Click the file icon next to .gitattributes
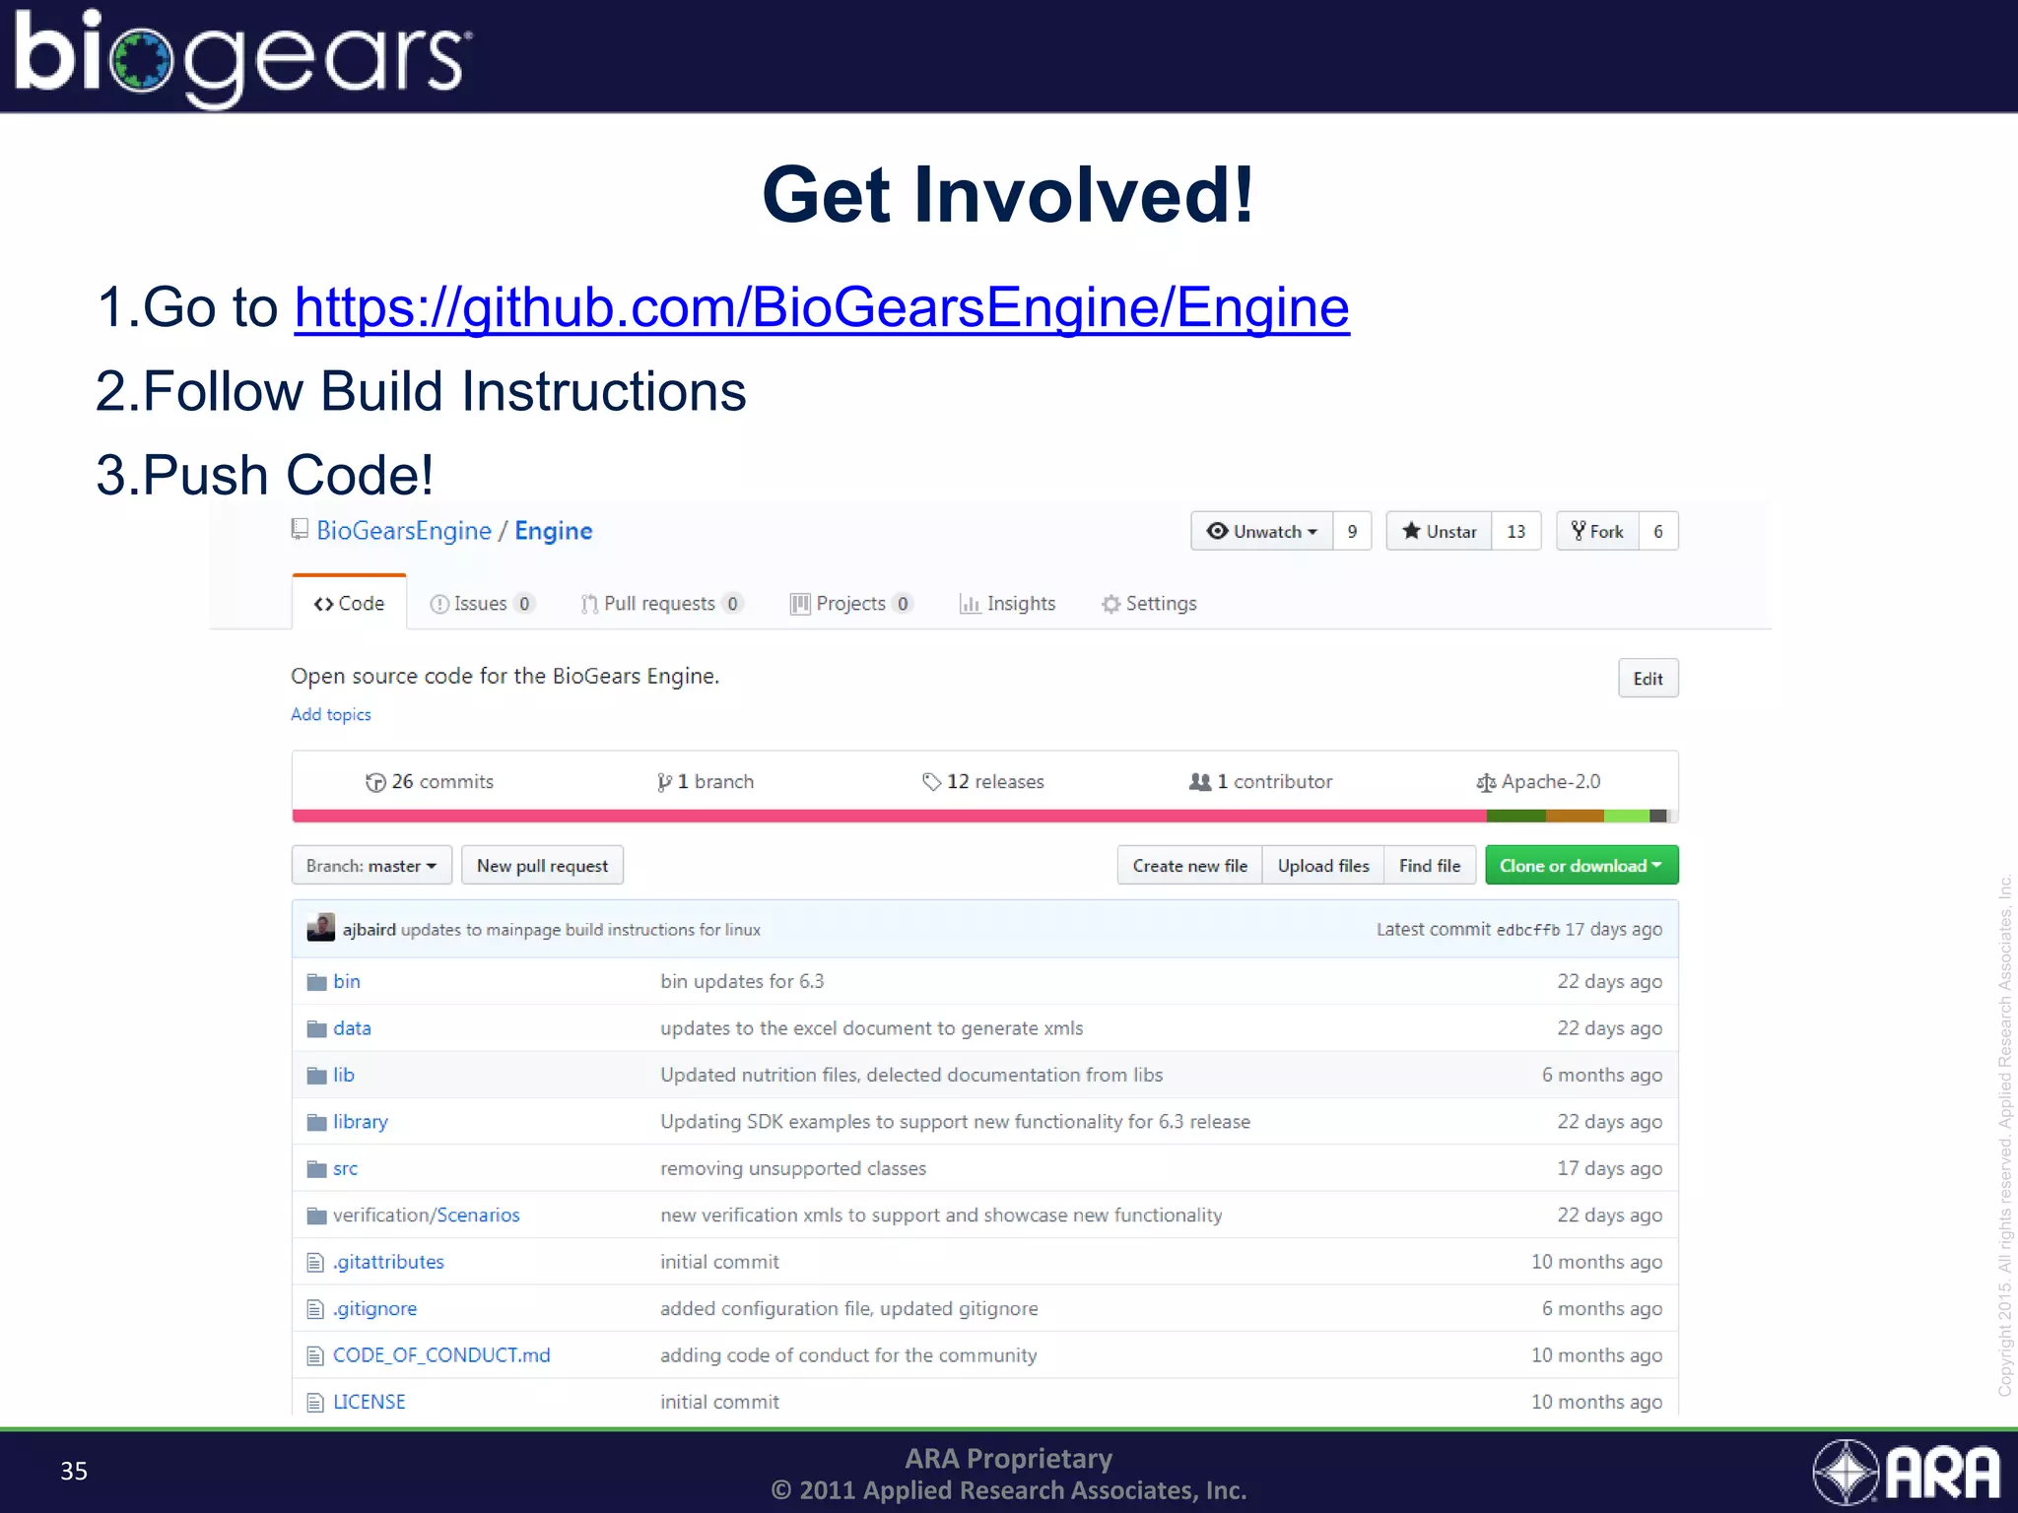The image size is (2018, 1513). (315, 1262)
